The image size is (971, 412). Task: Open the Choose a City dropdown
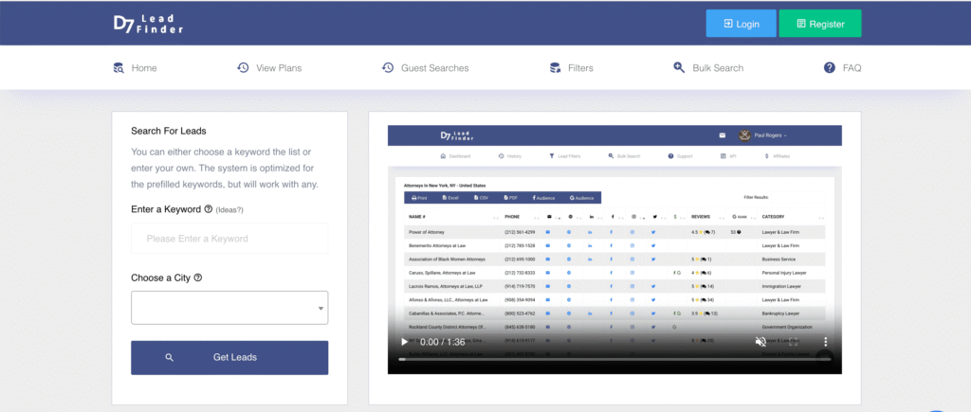click(229, 308)
